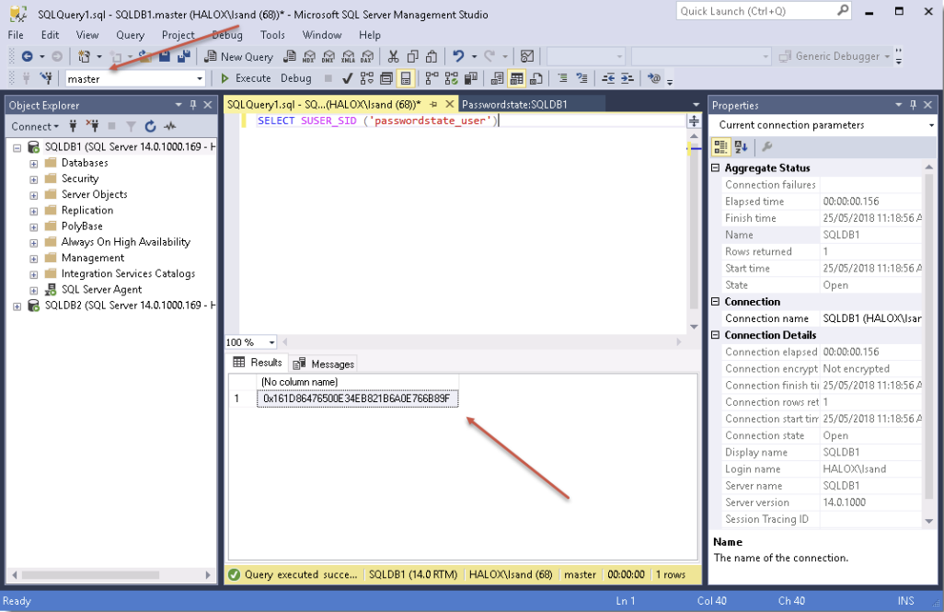Toggle Results to Text output mode
Image resolution: width=944 pixels, height=612 pixels.
pos(497,78)
